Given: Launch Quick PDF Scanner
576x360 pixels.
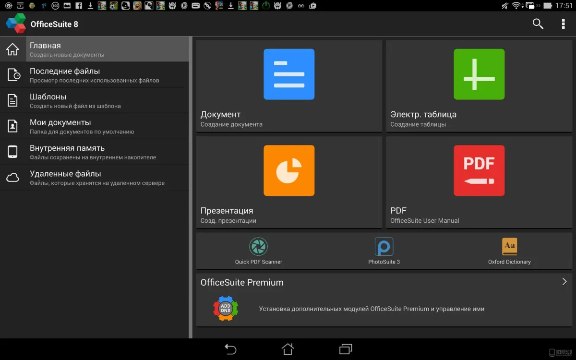Looking at the screenshot, I should tap(259, 250).
